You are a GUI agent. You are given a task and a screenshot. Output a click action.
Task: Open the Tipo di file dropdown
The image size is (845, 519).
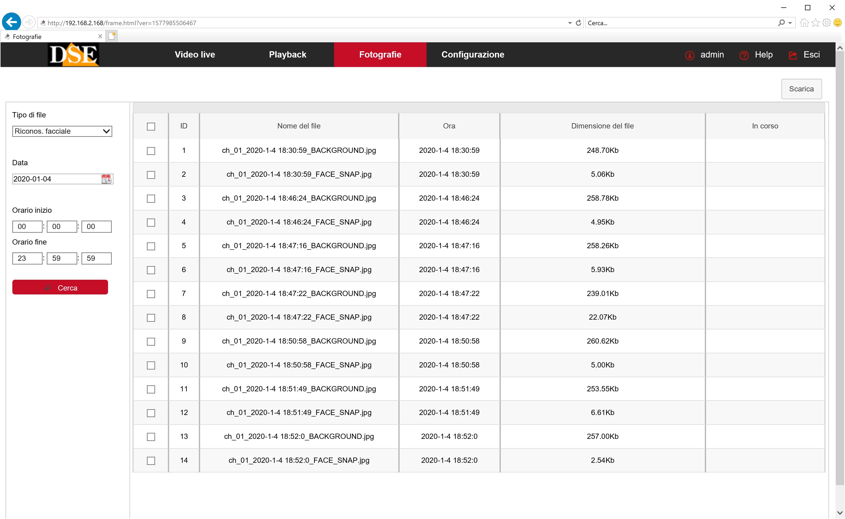[x=62, y=131]
